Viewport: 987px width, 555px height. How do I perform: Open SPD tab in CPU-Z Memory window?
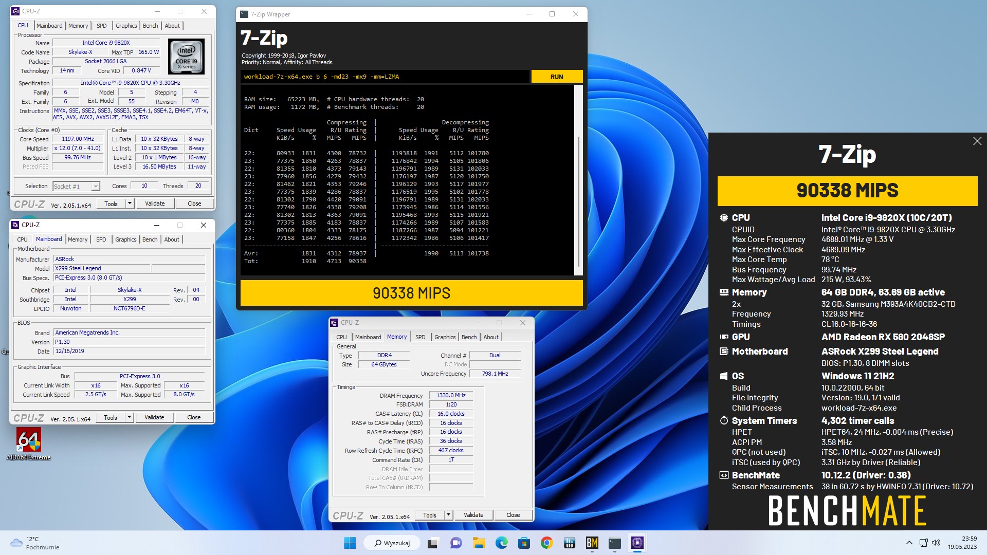(x=421, y=337)
